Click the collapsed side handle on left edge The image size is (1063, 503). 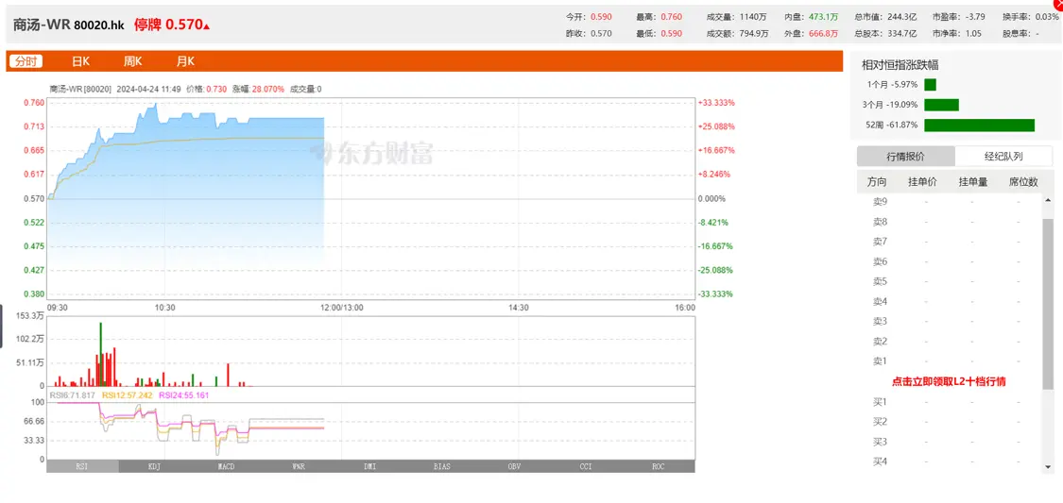point(1,327)
